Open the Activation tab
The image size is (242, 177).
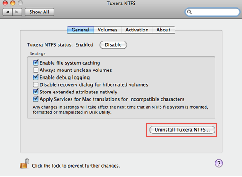click(x=137, y=30)
